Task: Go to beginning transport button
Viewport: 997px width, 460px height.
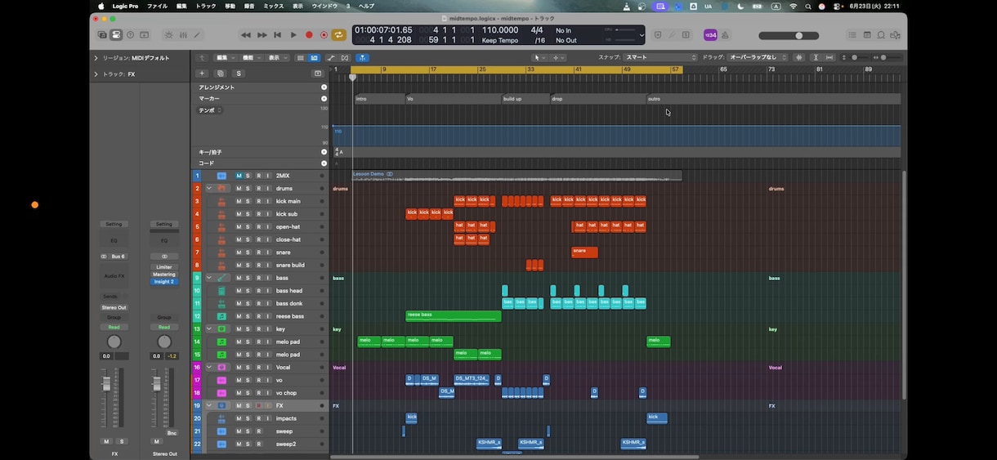Action: pos(278,35)
